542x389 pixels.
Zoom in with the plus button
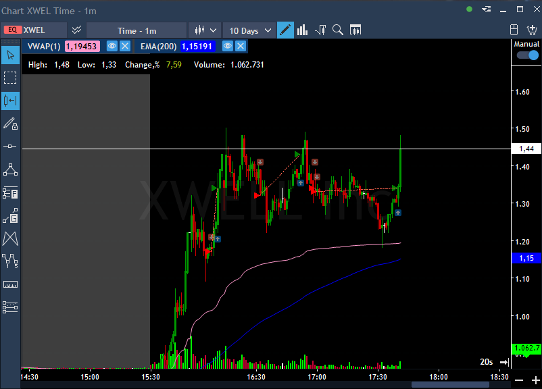point(535,380)
